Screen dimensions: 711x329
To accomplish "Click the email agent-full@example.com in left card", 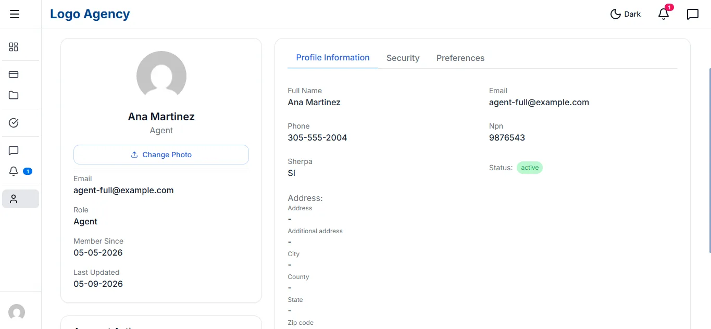I will [x=123, y=191].
